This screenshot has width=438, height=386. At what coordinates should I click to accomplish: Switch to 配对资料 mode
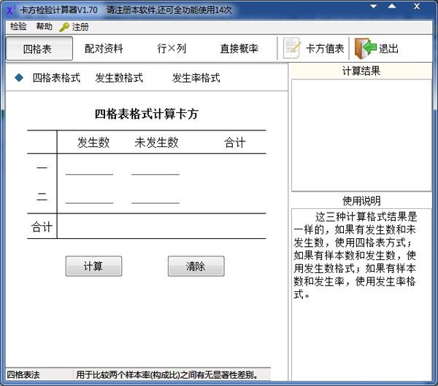[104, 49]
